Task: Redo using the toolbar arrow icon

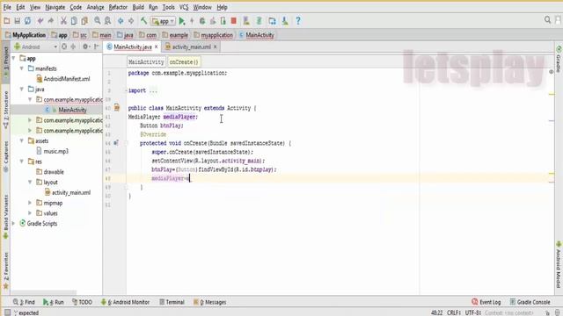Action: pos(51,21)
